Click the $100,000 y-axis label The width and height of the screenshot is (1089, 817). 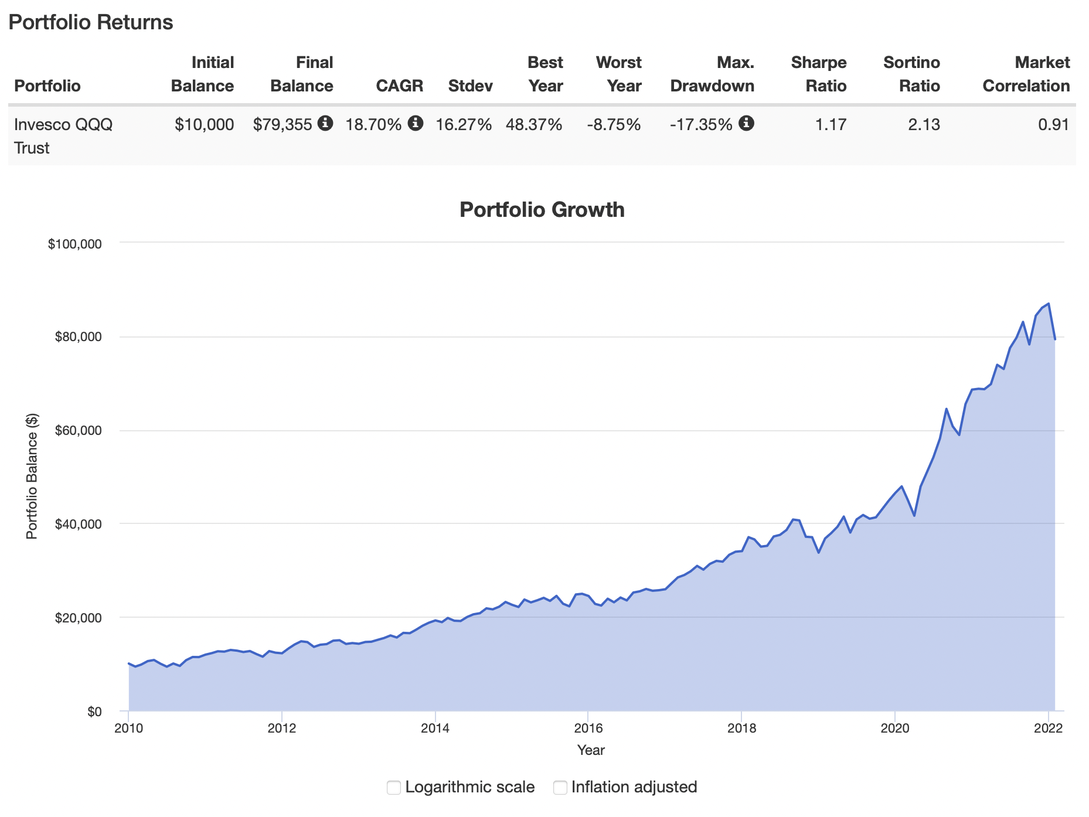click(75, 244)
